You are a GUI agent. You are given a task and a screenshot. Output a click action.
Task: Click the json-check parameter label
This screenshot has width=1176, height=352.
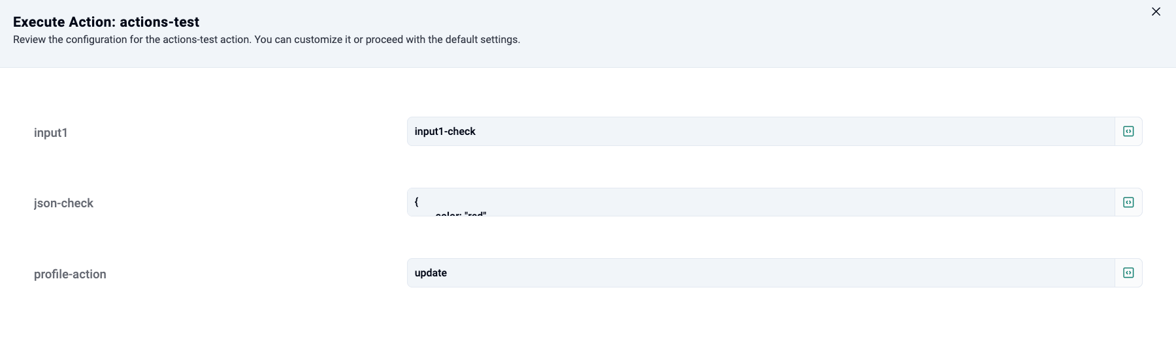coord(63,203)
